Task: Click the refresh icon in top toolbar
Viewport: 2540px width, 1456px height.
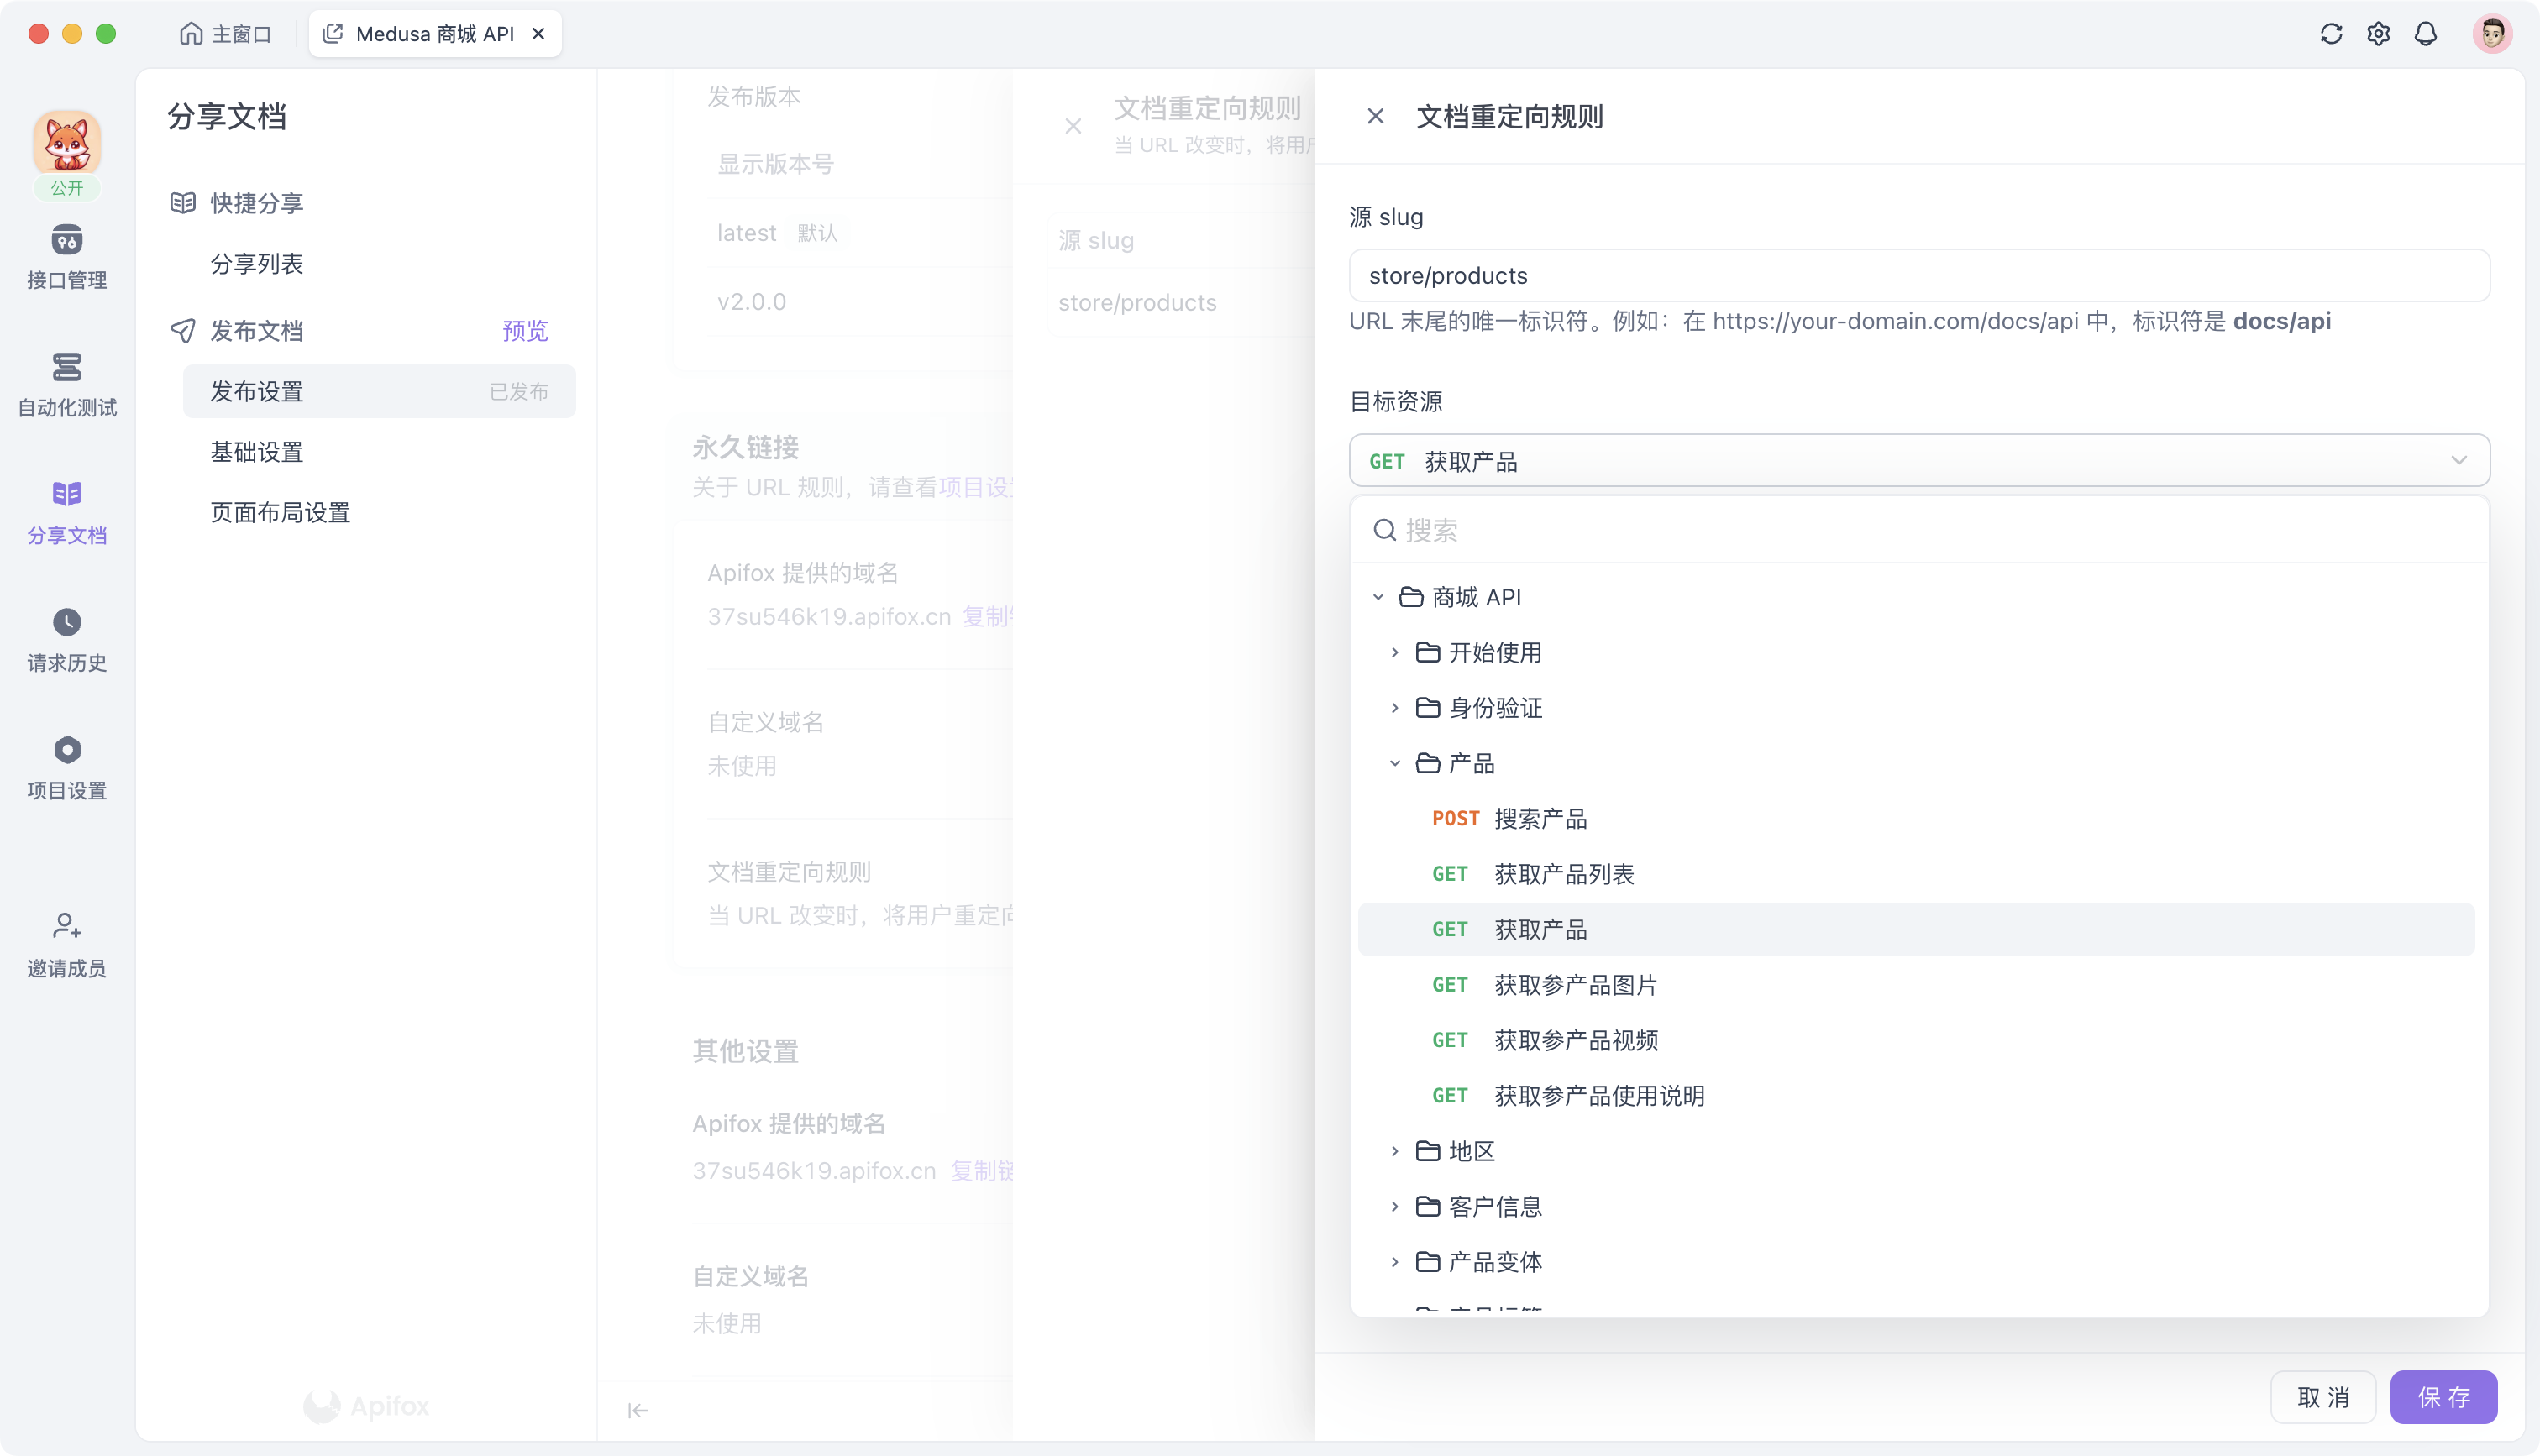Action: pyautogui.click(x=2331, y=33)
